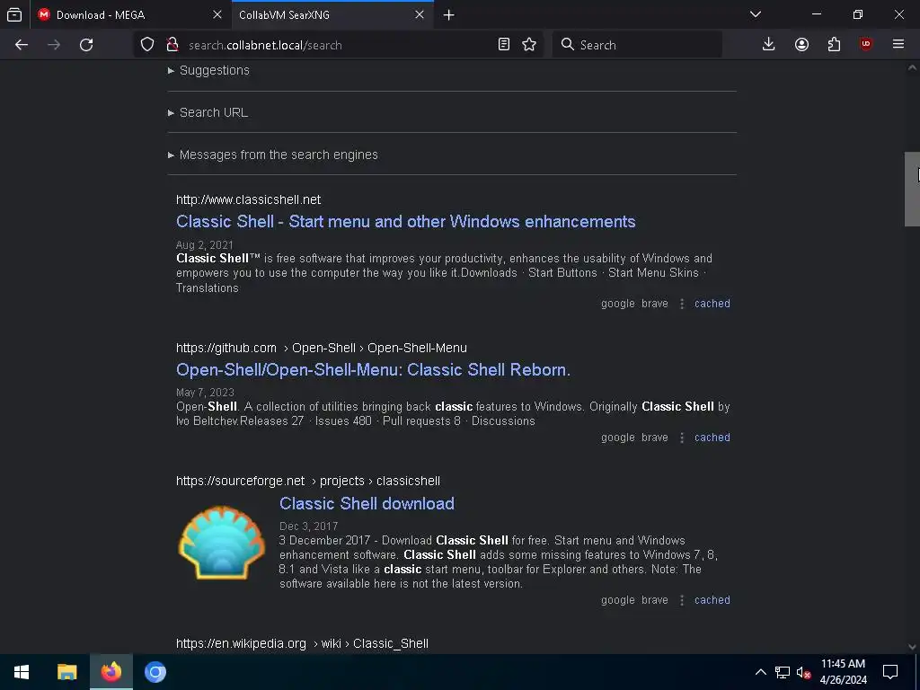The height and width of the screenshot is (690, 920).
Task: Toggle reader view icon
Action: pyautogui.click(x=503, y=45)
